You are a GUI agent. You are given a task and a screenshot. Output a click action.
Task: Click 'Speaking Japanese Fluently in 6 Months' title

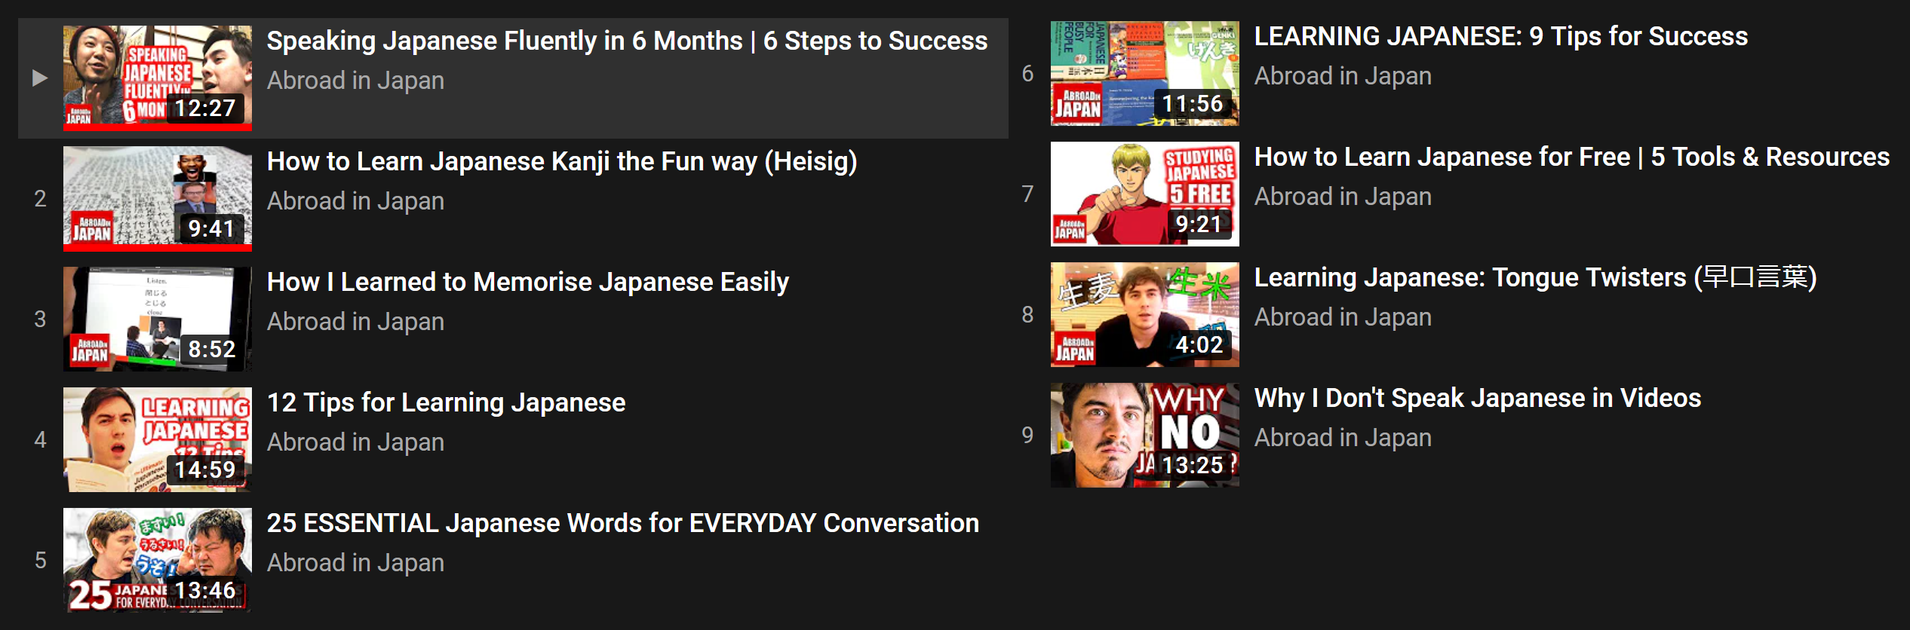(628, 41)
